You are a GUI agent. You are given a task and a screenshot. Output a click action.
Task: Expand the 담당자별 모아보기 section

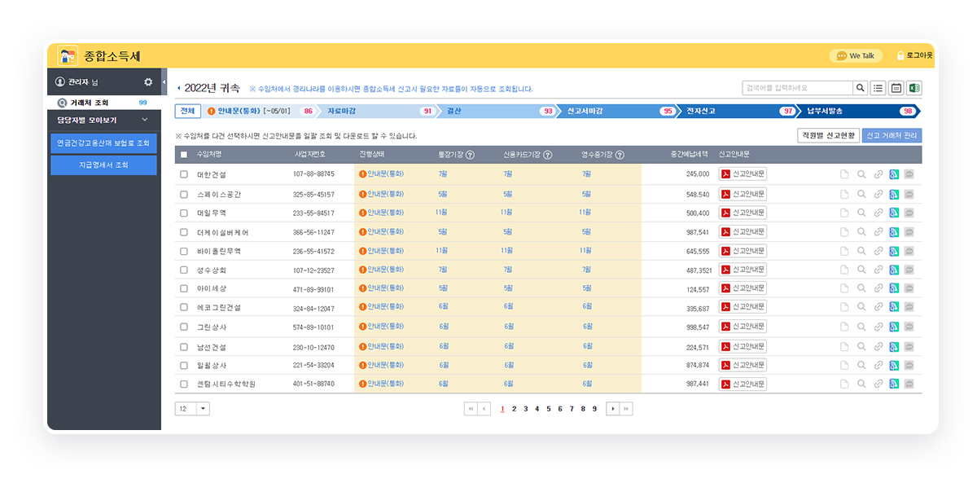tap(103, 120)
